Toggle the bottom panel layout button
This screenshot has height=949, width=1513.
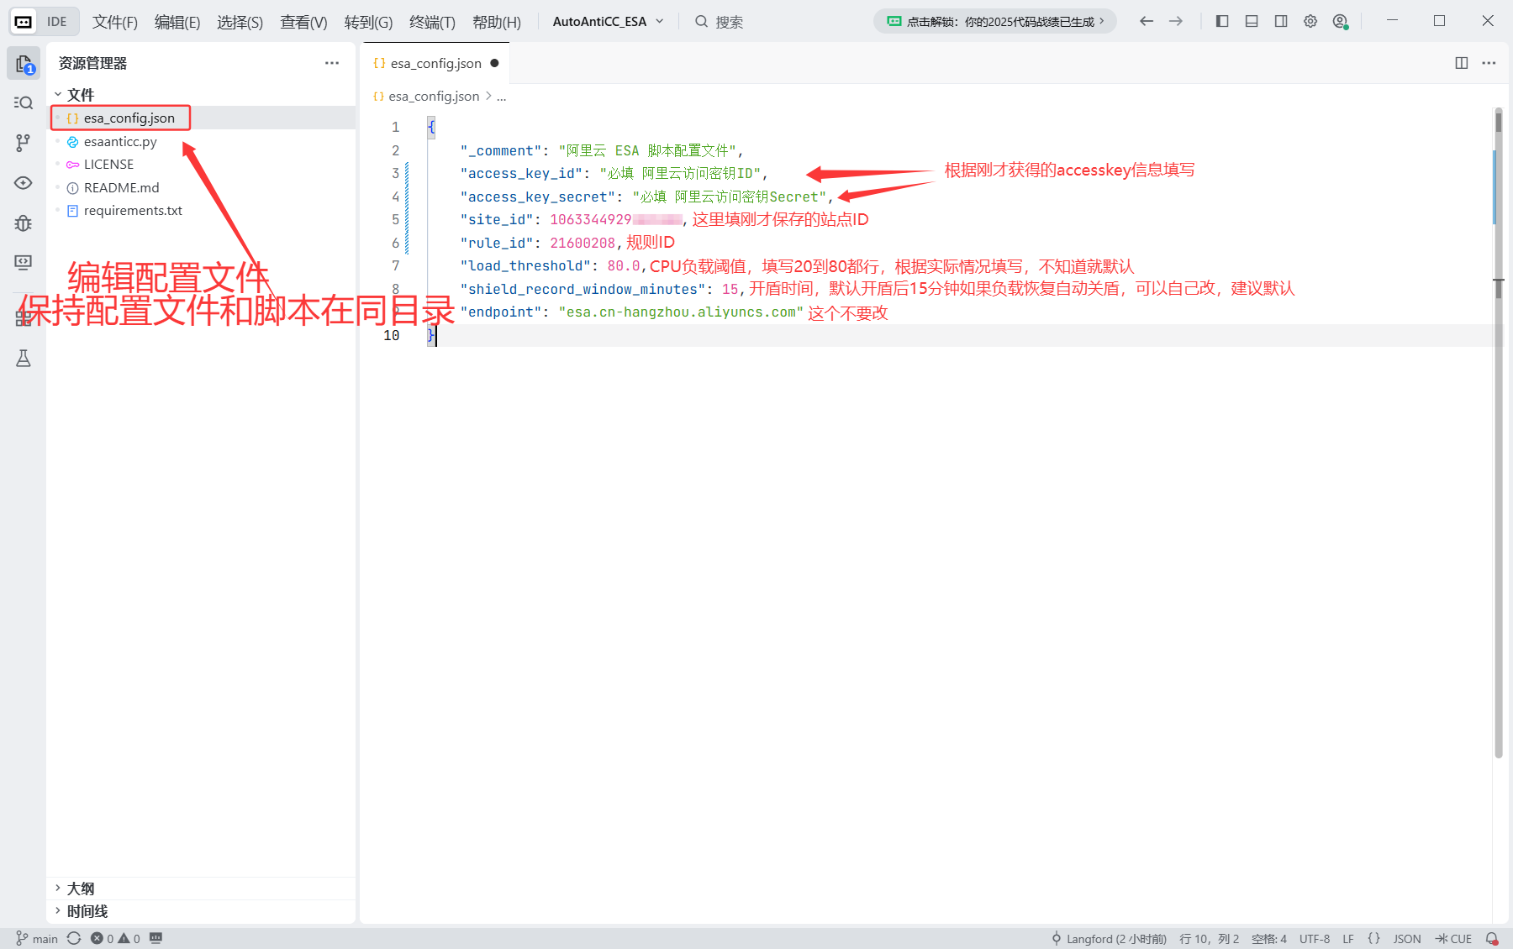(1252, 22)
